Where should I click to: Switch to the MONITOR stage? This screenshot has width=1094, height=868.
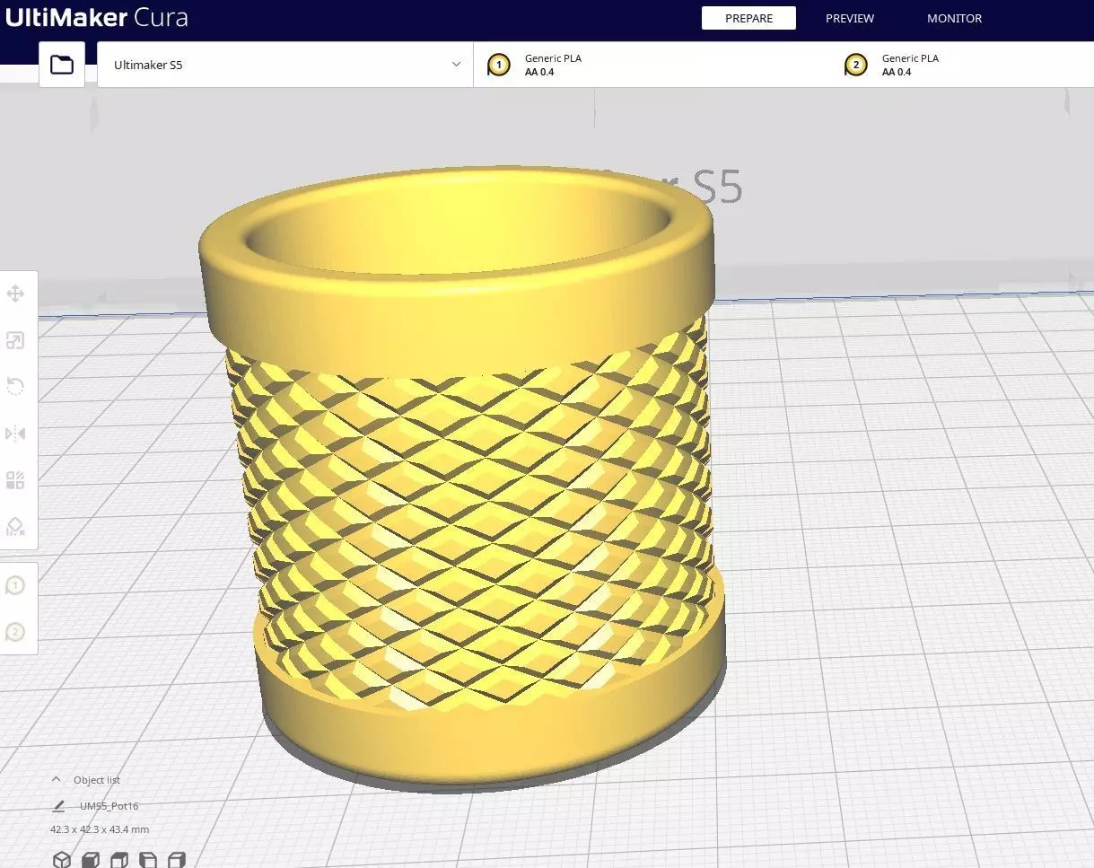tap(954, 18)
